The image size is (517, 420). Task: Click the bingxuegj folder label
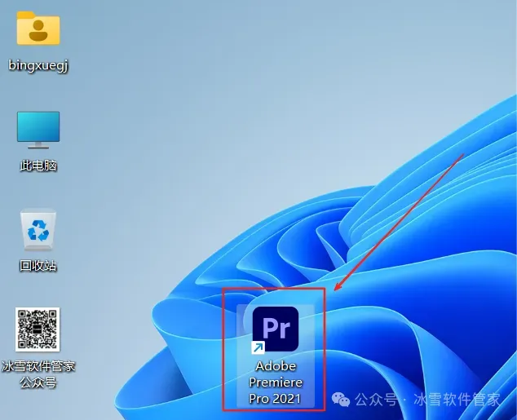click(x=38, y=65)
